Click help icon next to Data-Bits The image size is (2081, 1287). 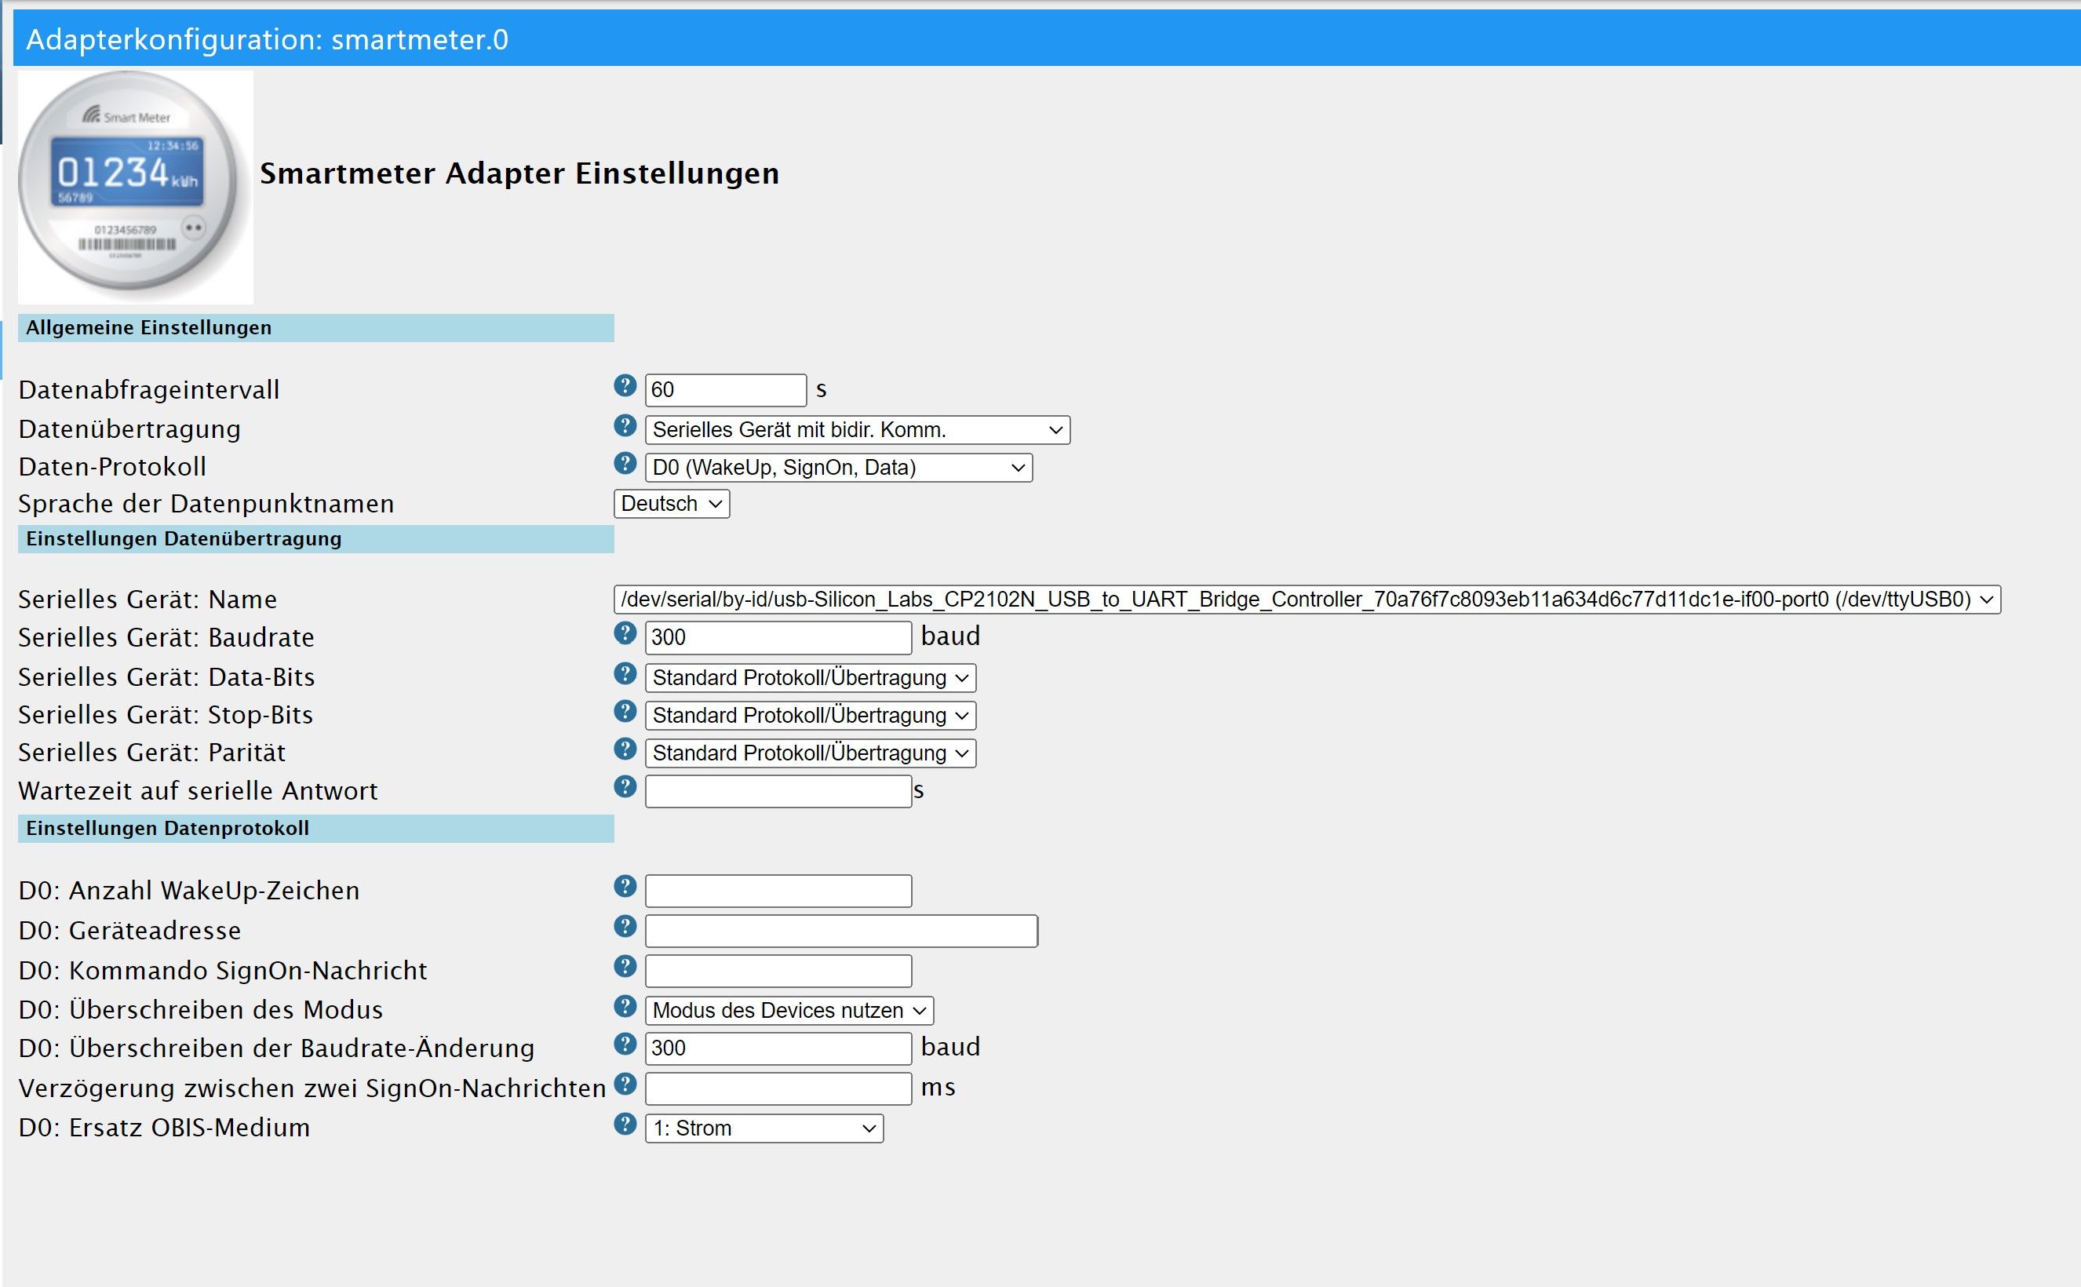(x=625, y=673)
